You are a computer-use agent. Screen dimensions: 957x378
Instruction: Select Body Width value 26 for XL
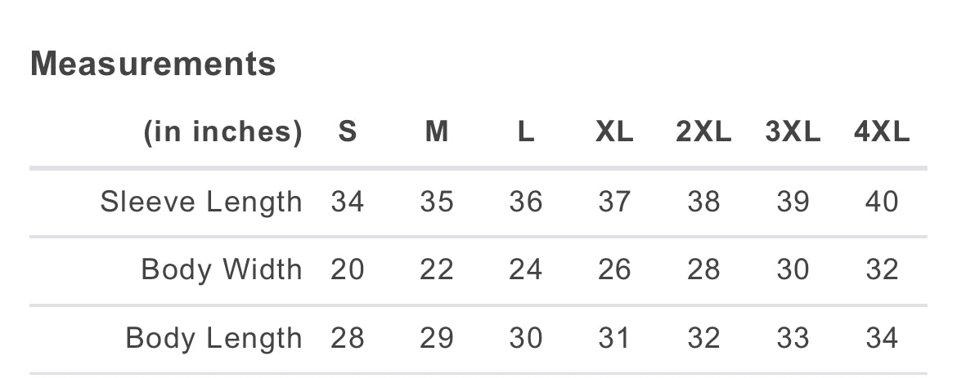[614, 269]
